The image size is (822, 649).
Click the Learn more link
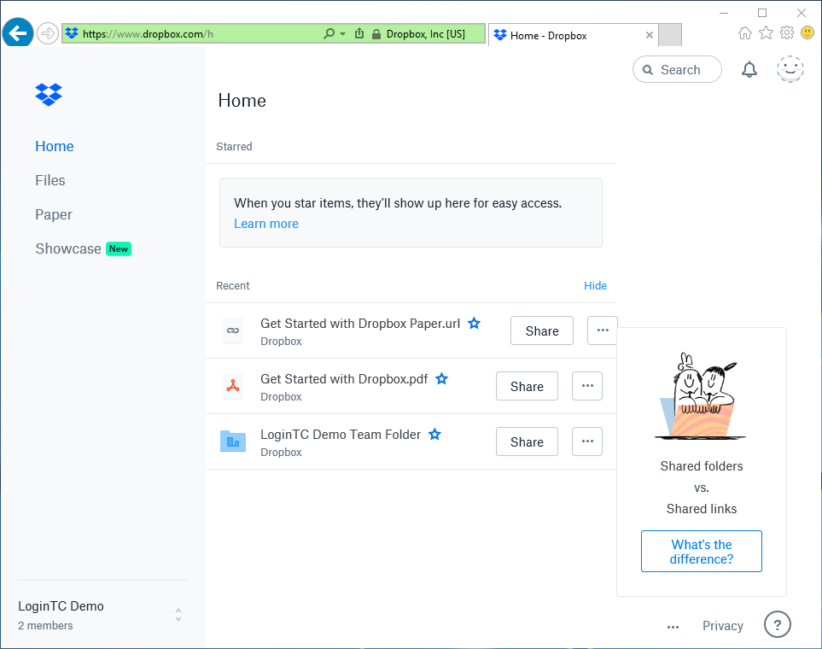coord(266,224)
